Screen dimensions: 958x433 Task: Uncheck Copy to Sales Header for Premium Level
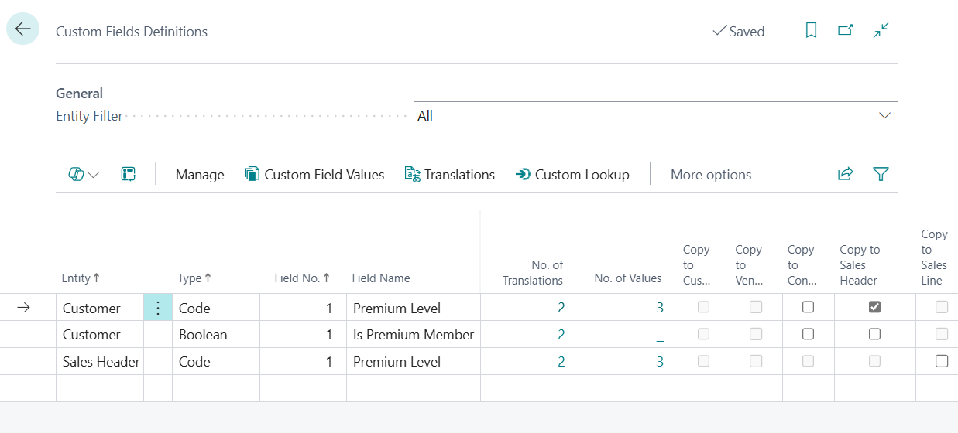[x=874, y=307]
